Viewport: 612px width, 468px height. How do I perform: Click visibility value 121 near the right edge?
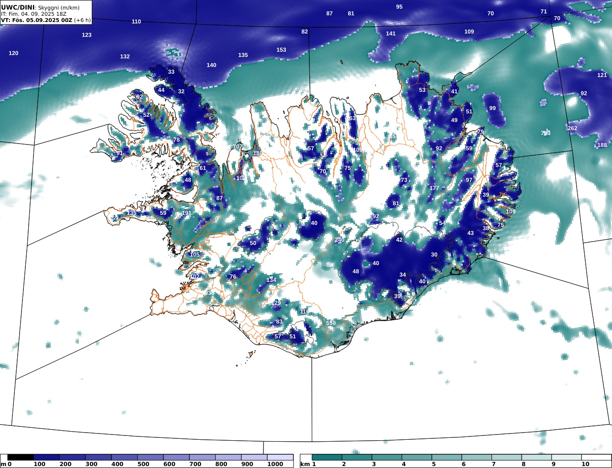click(x=602, y=75)
